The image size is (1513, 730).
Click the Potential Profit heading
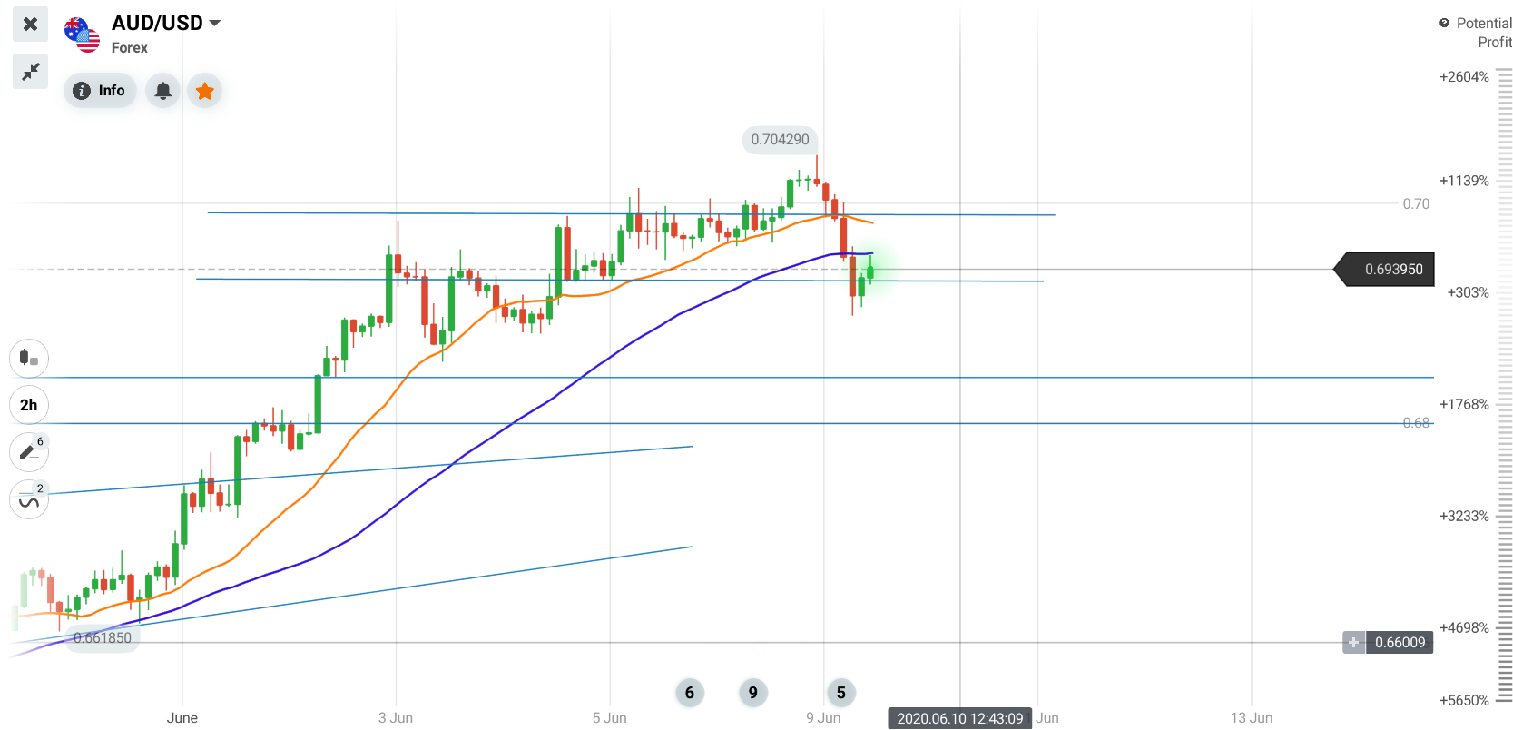tap(1484, 33)
